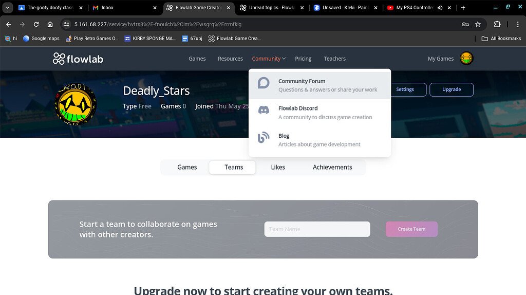Click the Blog feed icon
Screen dimensions: 526x295
(x=264, y=137)
